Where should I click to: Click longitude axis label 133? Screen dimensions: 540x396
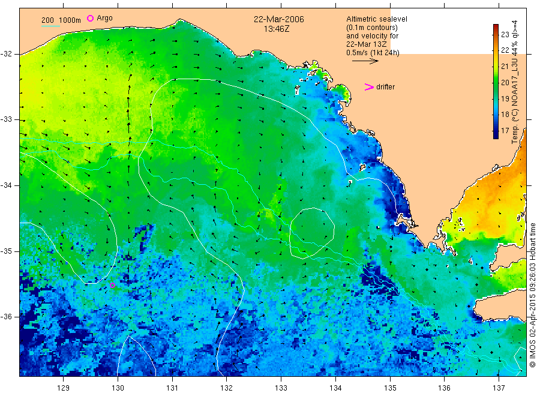click(x=281, y=388)
